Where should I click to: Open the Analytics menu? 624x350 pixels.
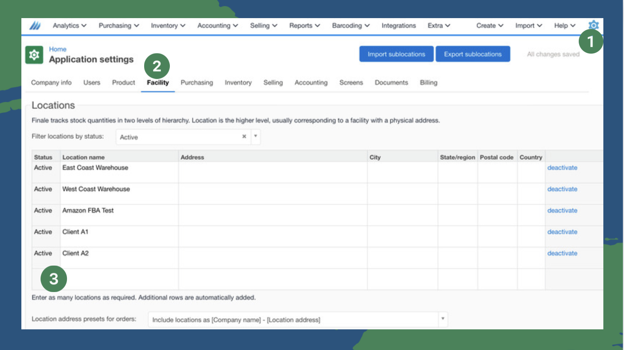69,26
